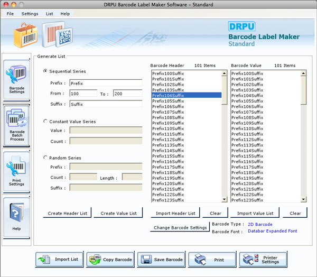Image resolution: width=317 pixels, height=277 pixels.
Task: Select Prefix112Suffix in Barcode Value list
Action: tap(266, 140)
